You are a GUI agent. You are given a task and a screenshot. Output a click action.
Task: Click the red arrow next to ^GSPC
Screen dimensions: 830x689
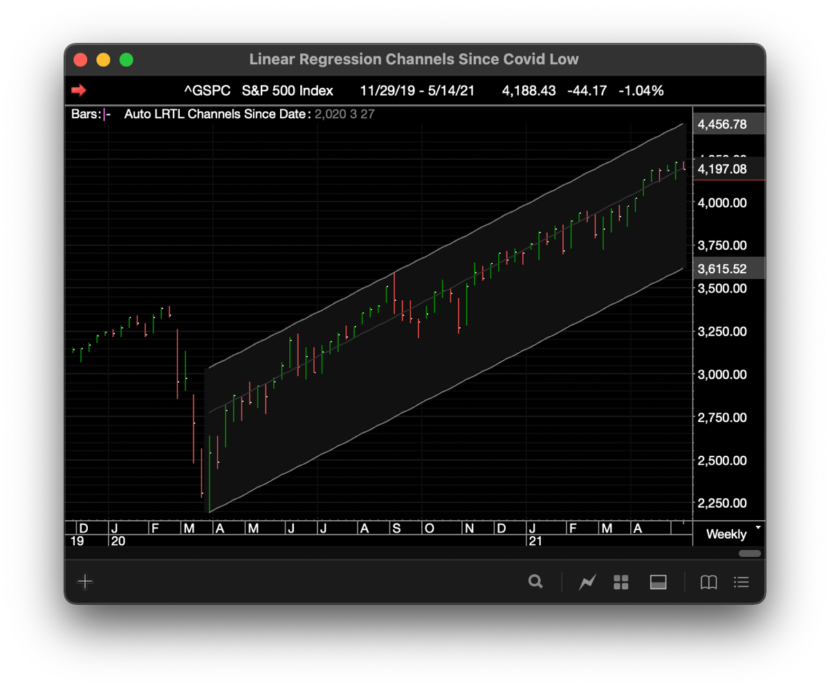point(79,91)
